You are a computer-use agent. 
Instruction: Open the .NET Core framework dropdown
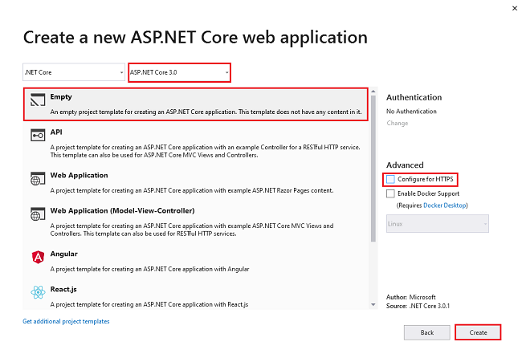point(74,72)
